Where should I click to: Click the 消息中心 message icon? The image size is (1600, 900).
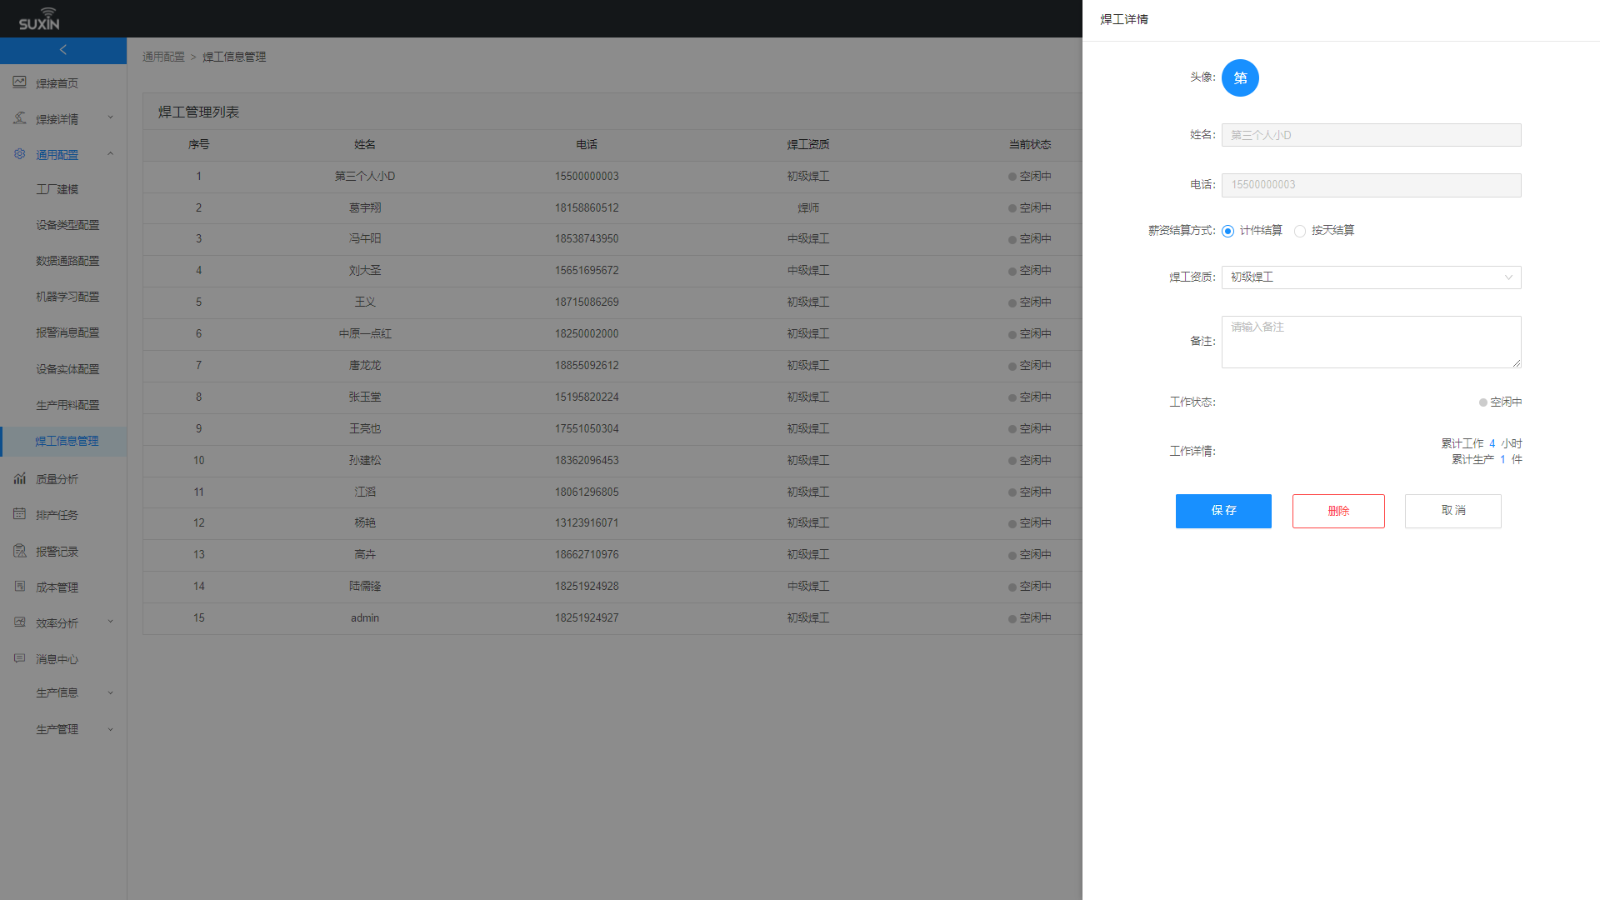click(x=19, y=658)
